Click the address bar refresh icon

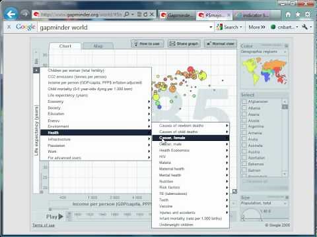pyautogui.click(x=145, y=14)
